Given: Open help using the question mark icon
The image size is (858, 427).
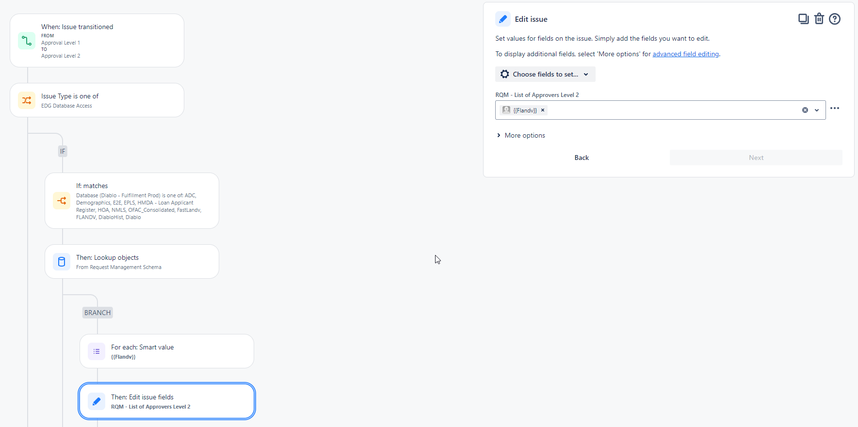Looking at the screenshot, I should pyautogui.click(x=835, y=18).
